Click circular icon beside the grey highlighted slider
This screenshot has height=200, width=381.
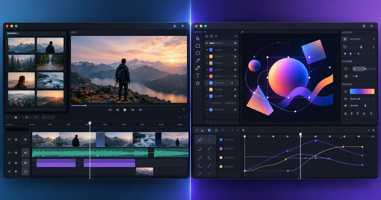346,69
